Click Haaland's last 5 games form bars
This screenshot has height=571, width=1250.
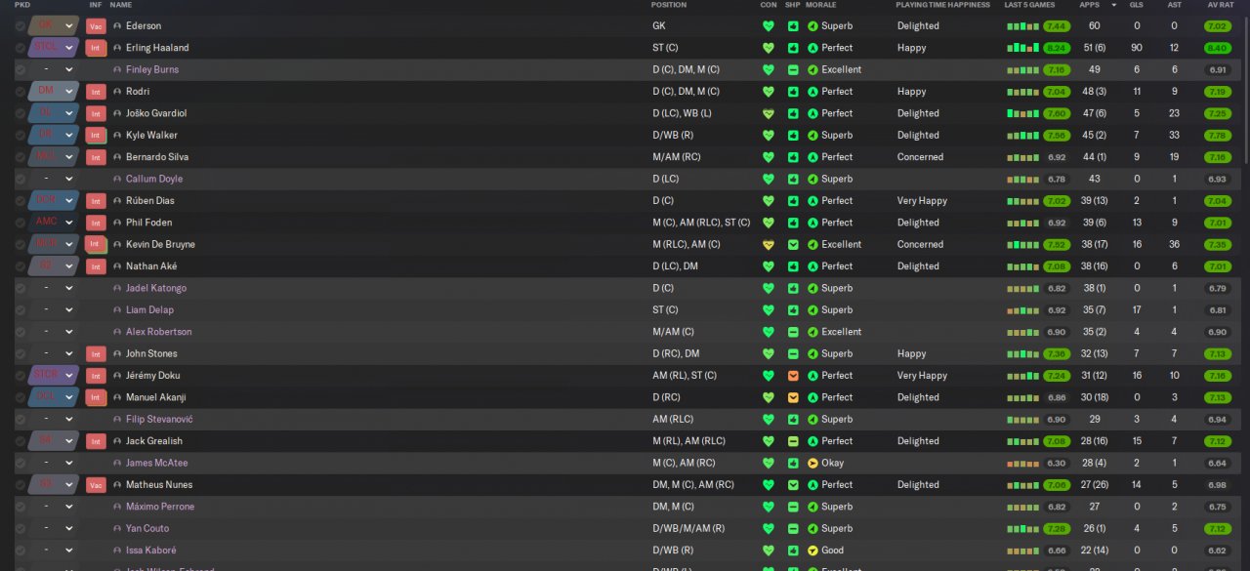1022,48
